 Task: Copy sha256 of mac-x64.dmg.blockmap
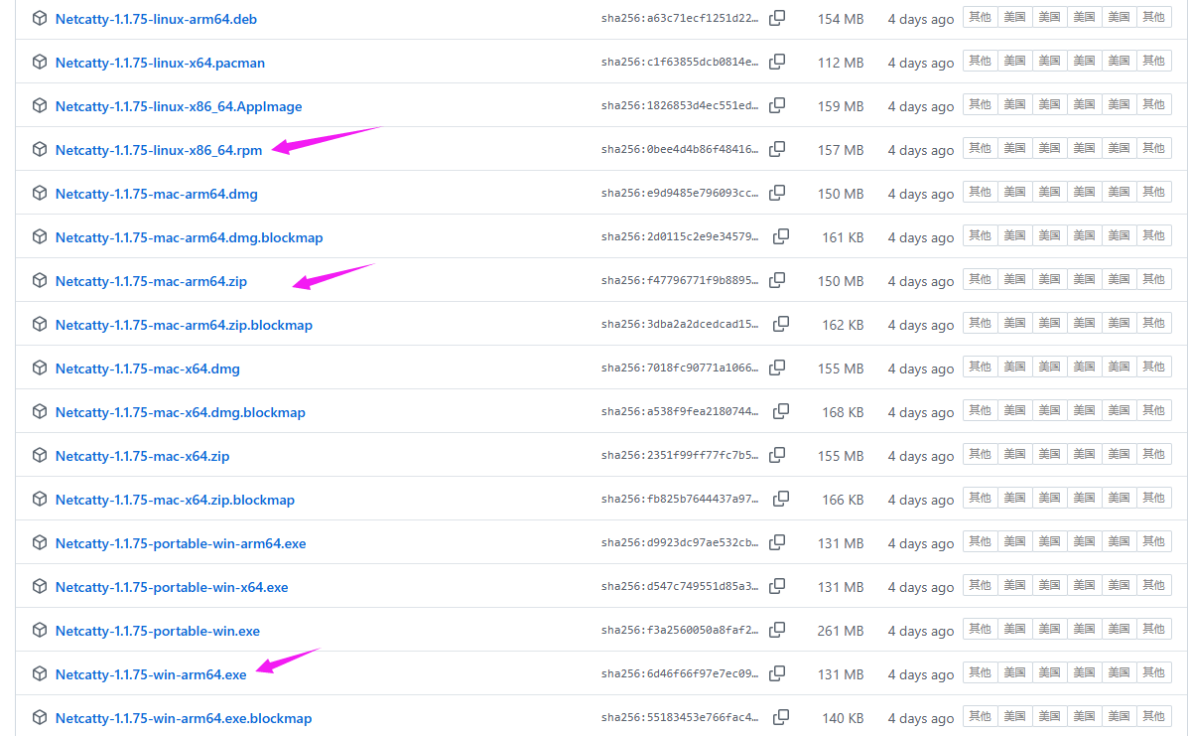(x=781, y=411)
